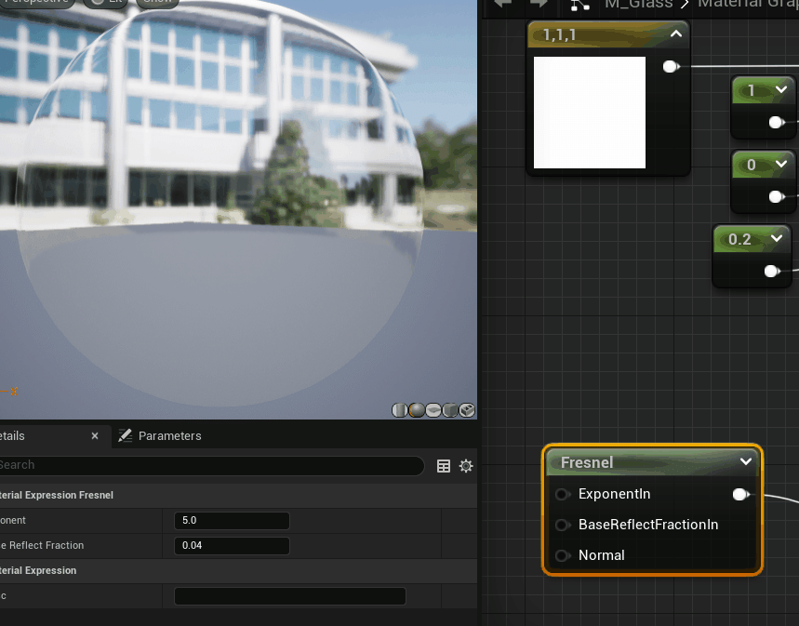Use selected custom mesh for preview

(x=467, y=410)
